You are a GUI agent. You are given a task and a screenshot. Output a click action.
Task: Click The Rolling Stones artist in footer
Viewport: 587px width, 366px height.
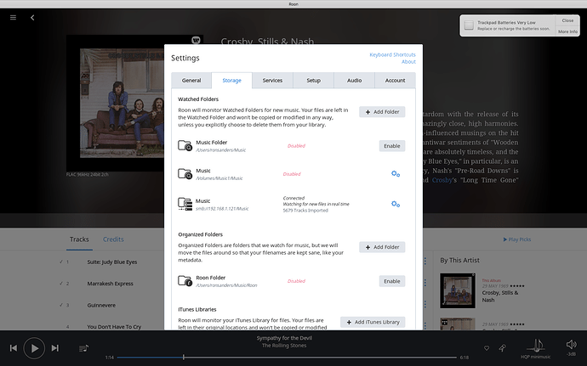tap(284, 346)
